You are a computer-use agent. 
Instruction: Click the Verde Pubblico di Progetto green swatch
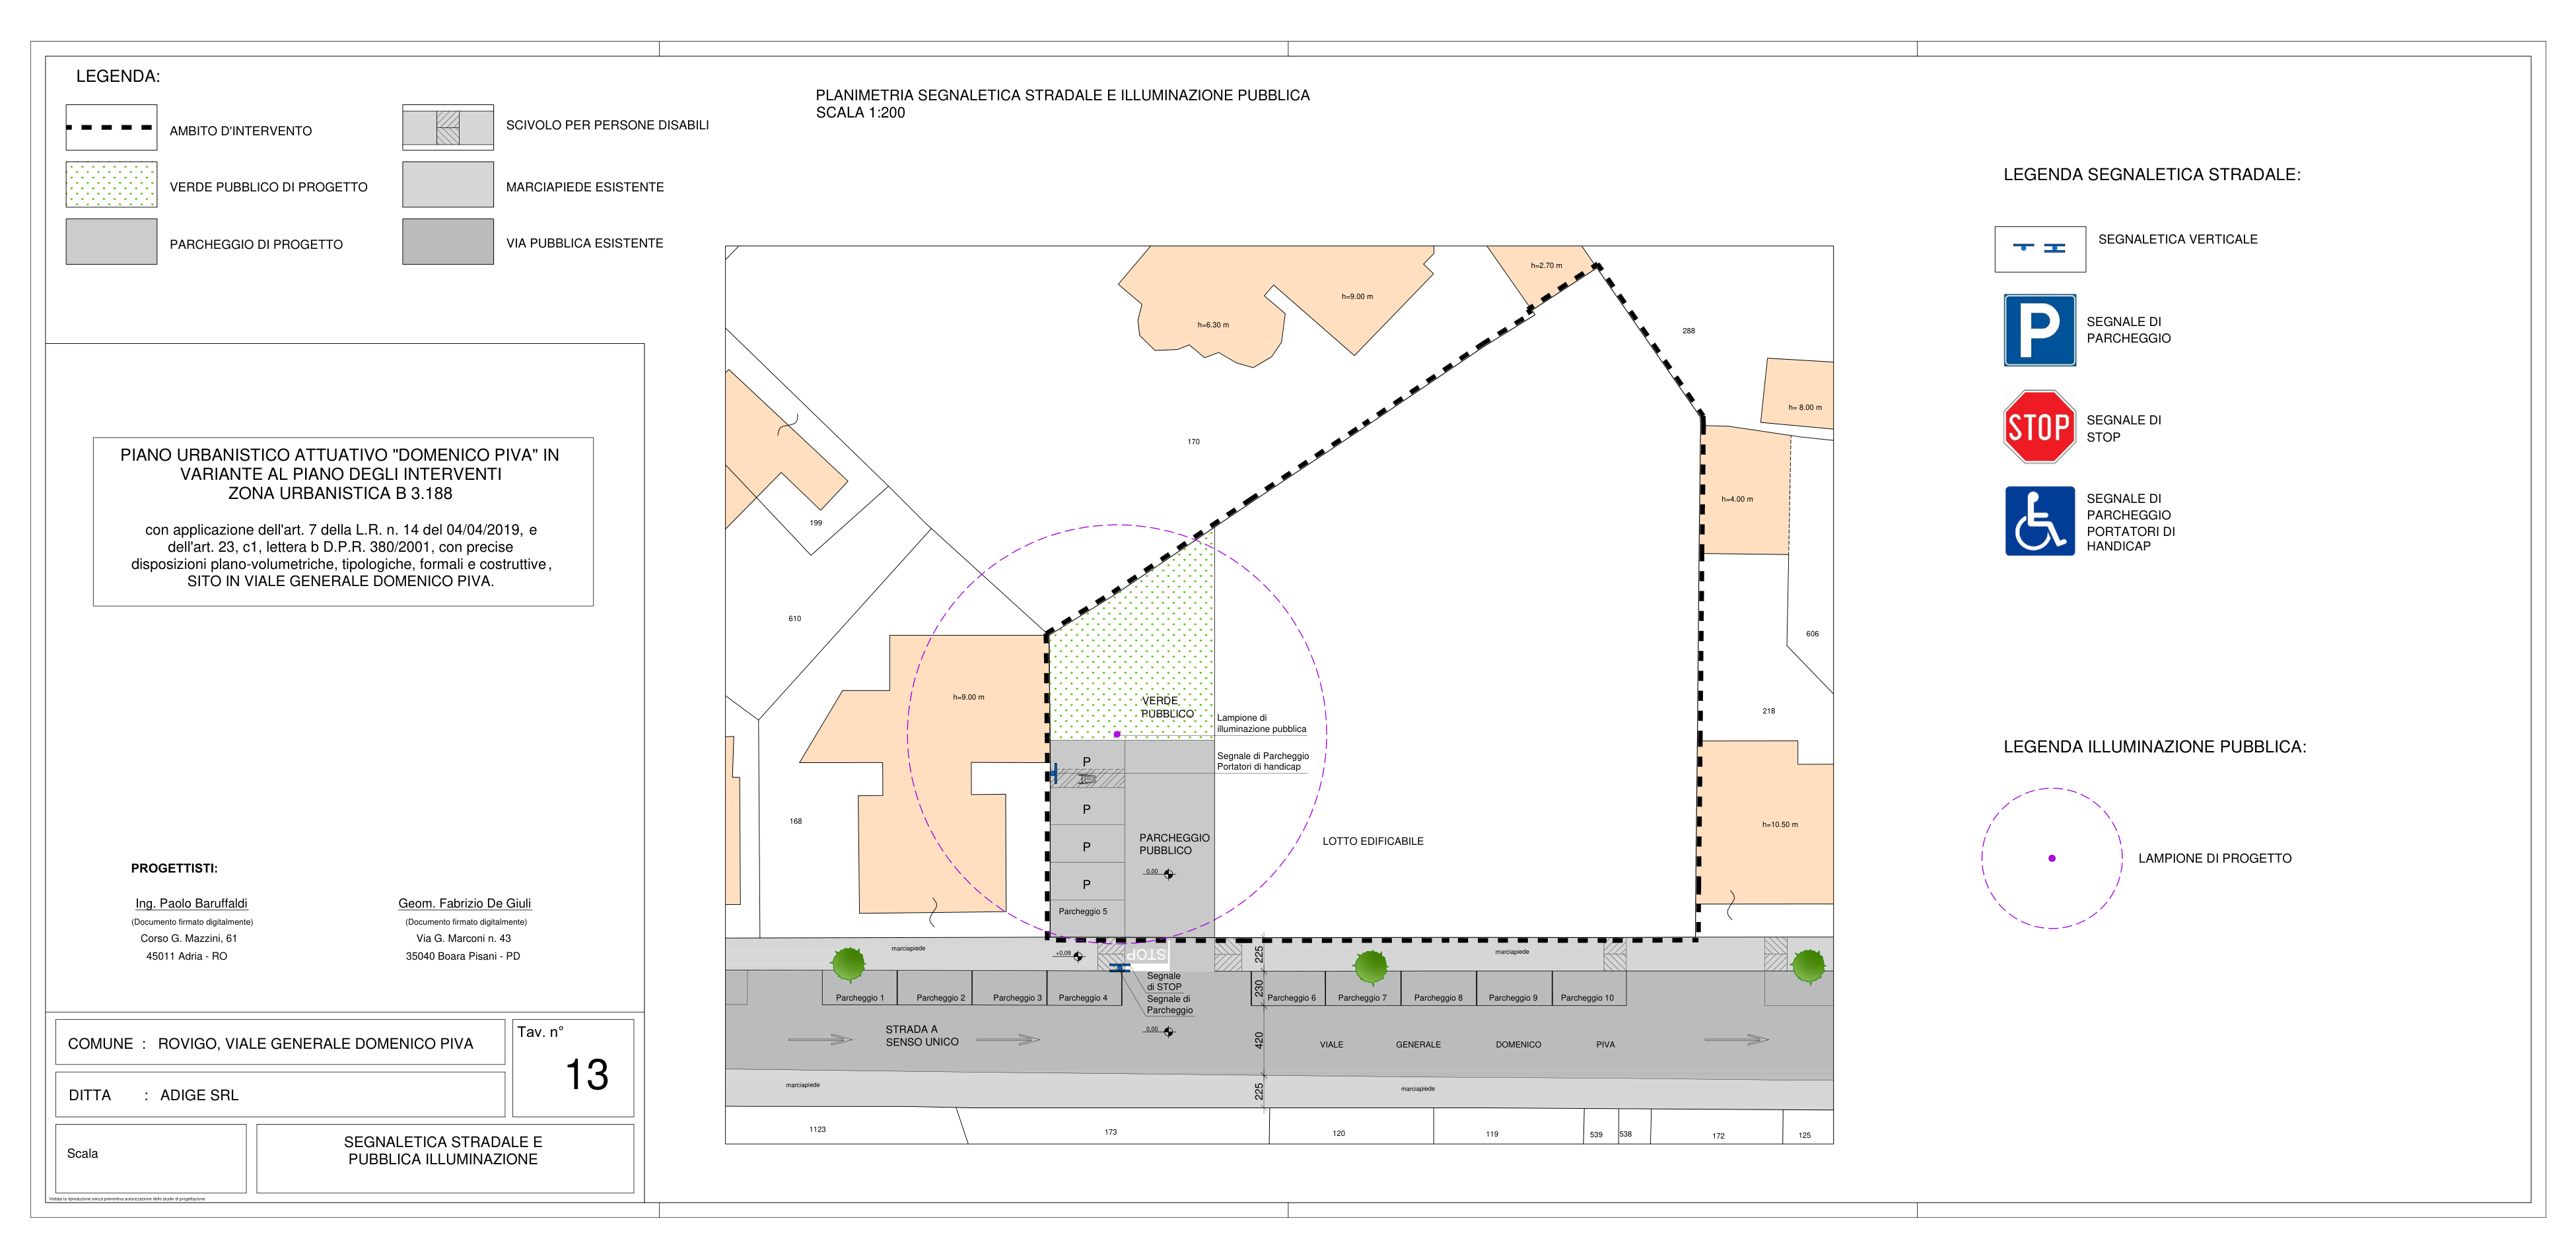pyautogui.click(x=111, y=185)
